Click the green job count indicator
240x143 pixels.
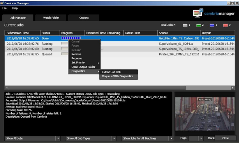pos(199,25)
